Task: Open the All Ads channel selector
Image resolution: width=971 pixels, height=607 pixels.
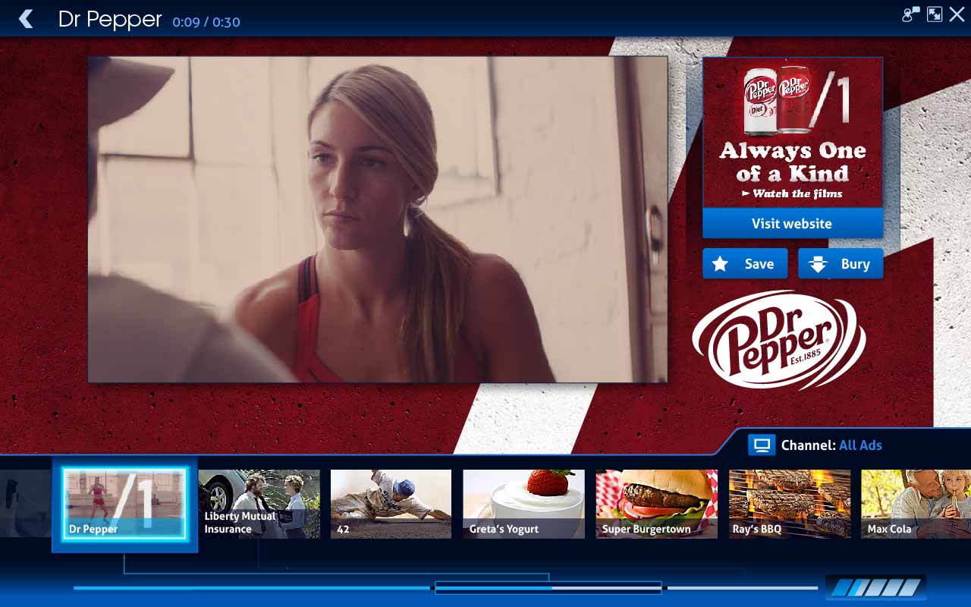Action: point(860,445)
